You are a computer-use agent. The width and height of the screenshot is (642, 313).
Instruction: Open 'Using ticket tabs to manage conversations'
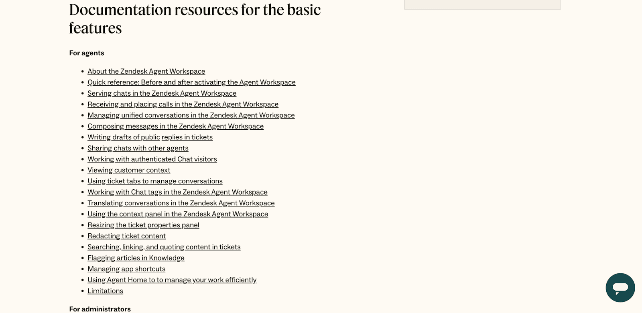155,181
